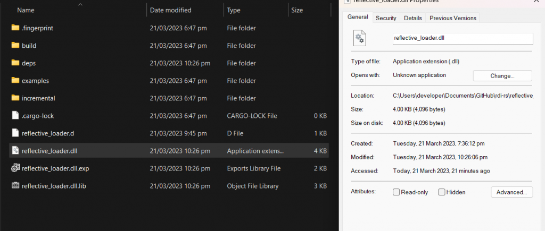
Task: Select the .cargo-lock file name
Action: pyautogui.click(x=38, y=116)
